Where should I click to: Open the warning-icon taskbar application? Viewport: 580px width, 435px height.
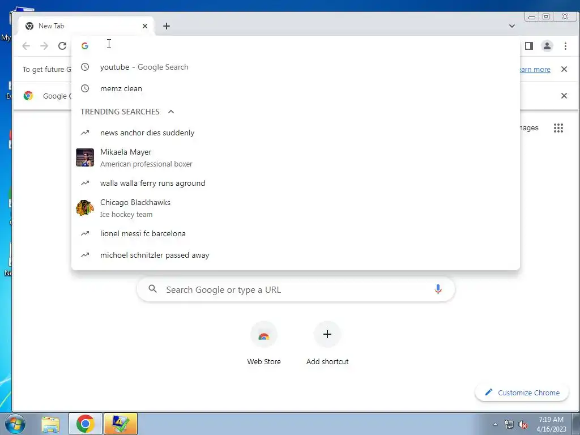click(121, 424)
